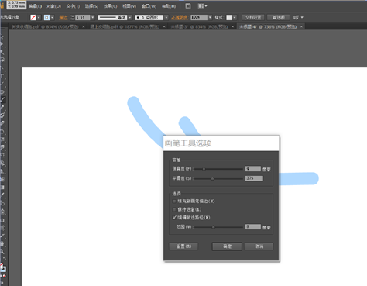Open the 视图(V) menu

129,6
